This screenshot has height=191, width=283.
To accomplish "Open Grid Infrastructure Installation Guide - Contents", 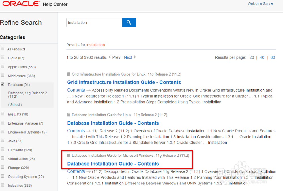I will (124, 82).
